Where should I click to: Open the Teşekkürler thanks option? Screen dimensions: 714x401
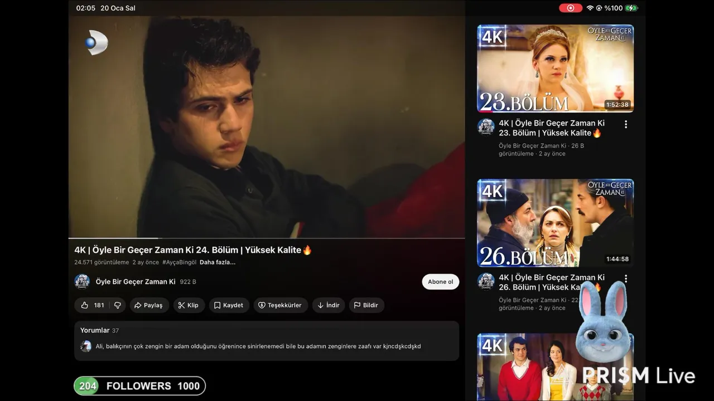pos(280,305)
